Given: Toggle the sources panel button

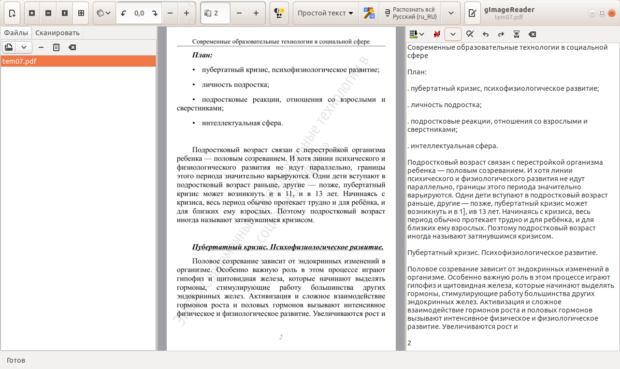Looking at the screenshot, I should [12, 13].
